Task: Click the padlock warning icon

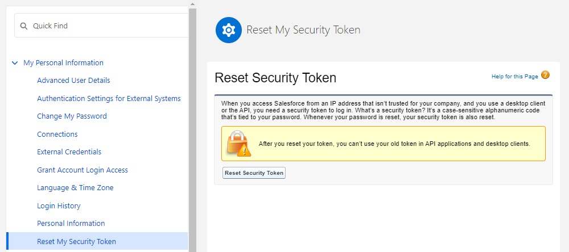Action: pos(239,144)
